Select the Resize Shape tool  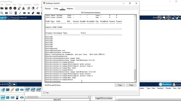pos(10,13)
